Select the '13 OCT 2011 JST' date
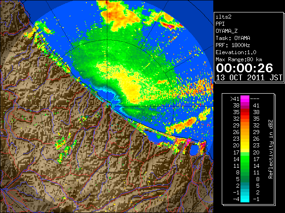 tap(249, 78)
